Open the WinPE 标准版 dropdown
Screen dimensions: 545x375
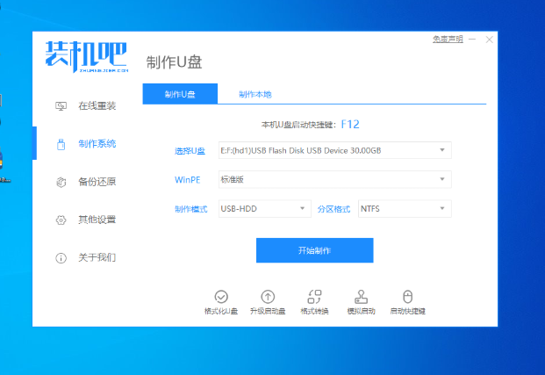coord(333,179)
